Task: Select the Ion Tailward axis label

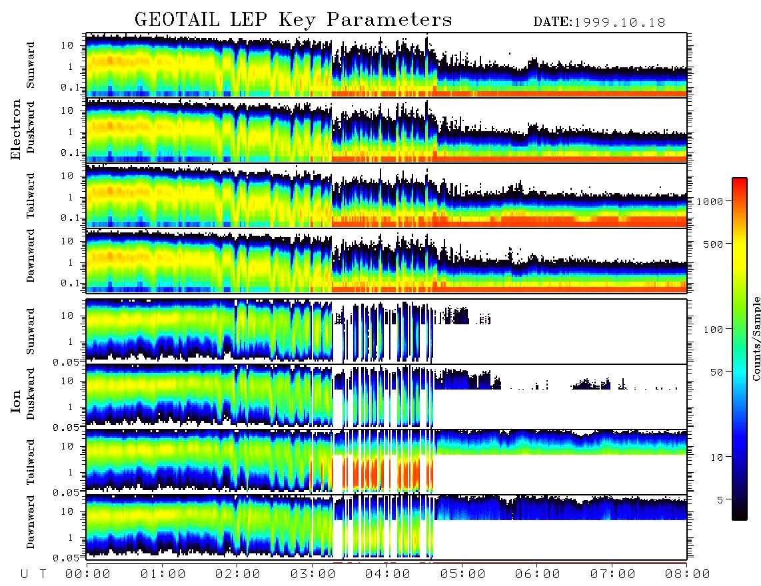Action: point(31,462)
